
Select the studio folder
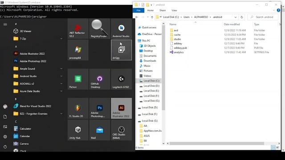point(177,39)
